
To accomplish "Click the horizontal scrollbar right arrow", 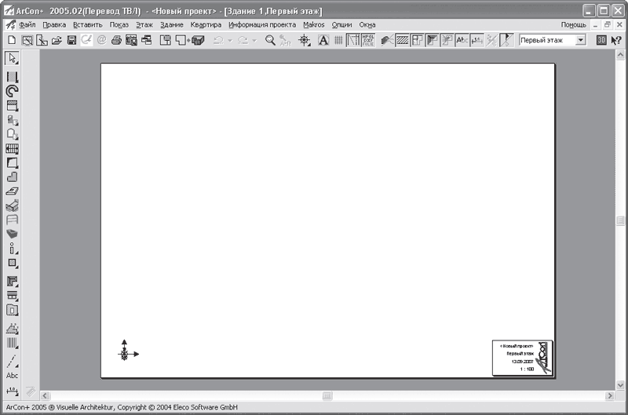I will click(607, 395).
